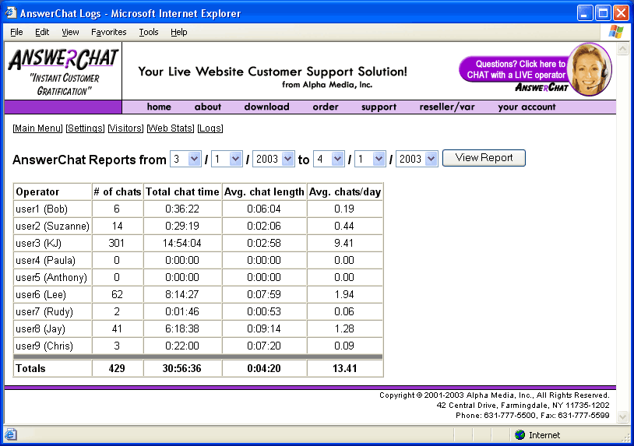This screenshot has width=634, height=446.
Task: Click the 'Your Live Website Customer Support Solution!' heading
Action: pos(273,72)
